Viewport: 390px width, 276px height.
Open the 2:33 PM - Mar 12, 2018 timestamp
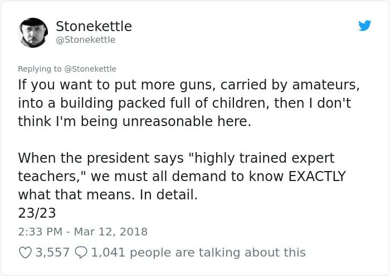pyautogui.click(x=83, y=232)
